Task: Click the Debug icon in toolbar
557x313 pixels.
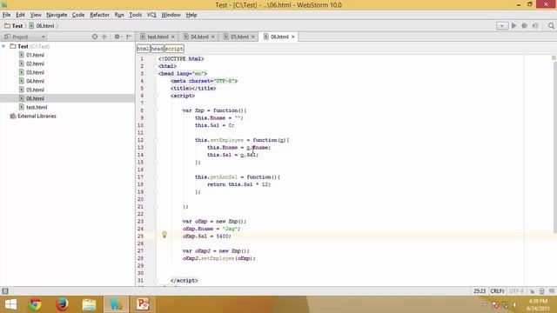Action: pos(524,26)
